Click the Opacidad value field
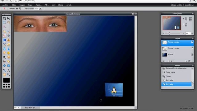Image resolution: width=197 pixels, height=111 pixels. (37, 9)
